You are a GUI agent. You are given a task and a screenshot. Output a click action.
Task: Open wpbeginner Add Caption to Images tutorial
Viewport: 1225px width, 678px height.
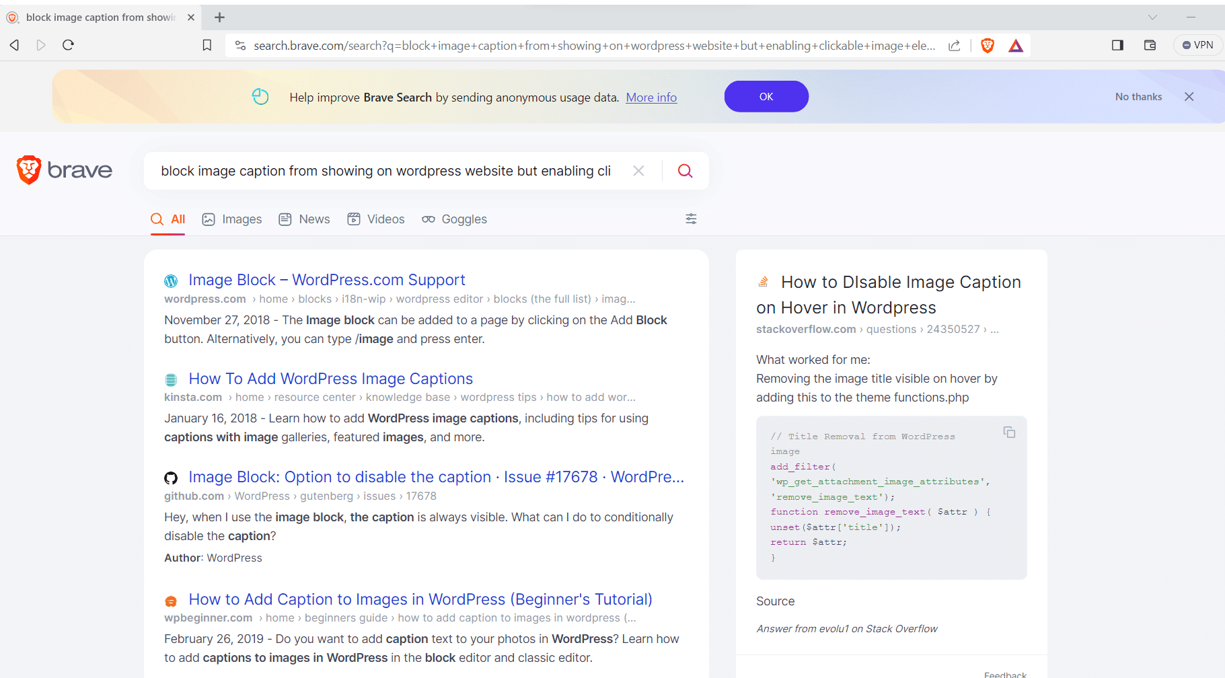[x=420, y=599]
